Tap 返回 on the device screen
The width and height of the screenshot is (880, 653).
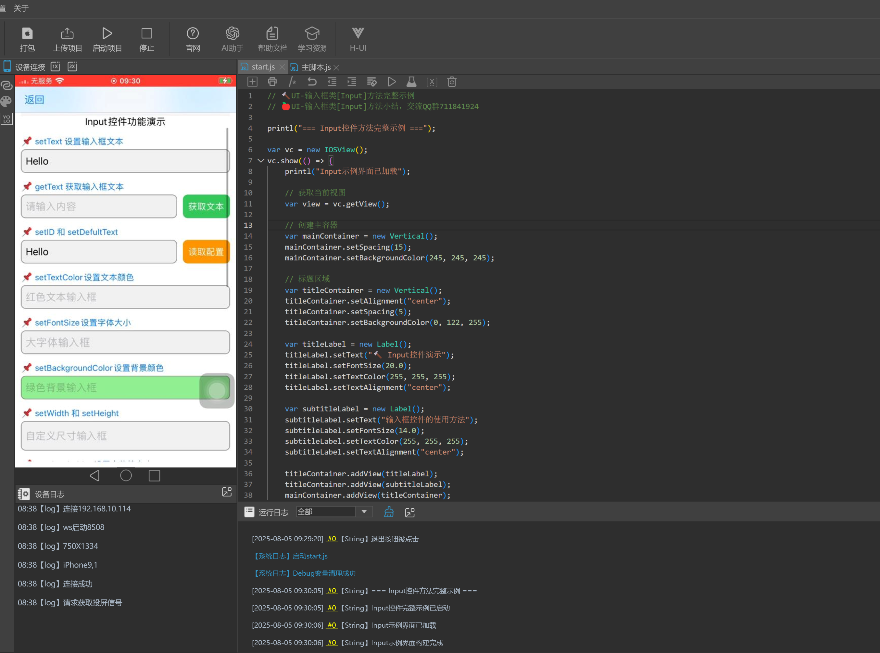(34, 100)
